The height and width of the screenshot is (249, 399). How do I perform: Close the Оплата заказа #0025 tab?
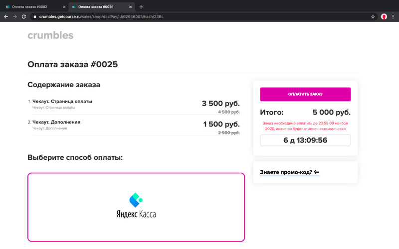(x=131, y=7)
